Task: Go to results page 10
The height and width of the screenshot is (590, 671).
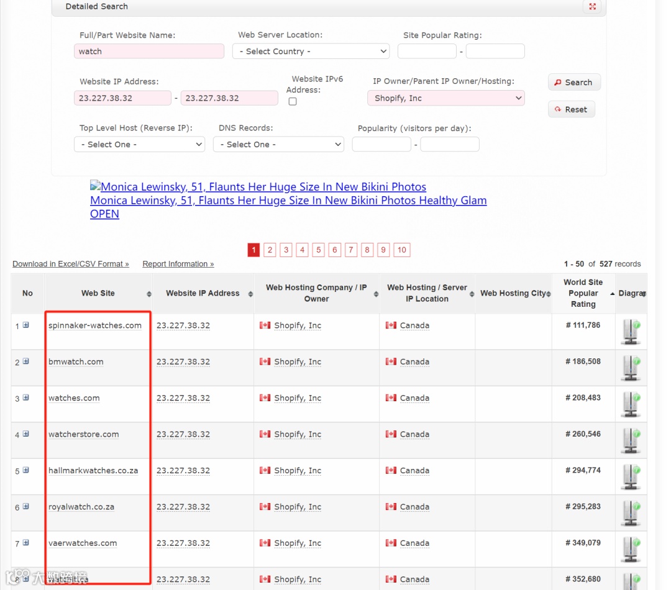Action: pos(402,250)
